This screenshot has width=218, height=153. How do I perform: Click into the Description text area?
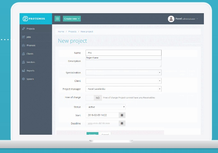point(123,64)
